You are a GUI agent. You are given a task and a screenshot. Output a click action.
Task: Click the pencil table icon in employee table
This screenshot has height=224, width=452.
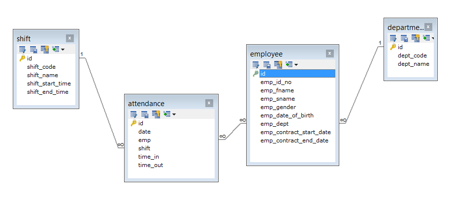256,64
